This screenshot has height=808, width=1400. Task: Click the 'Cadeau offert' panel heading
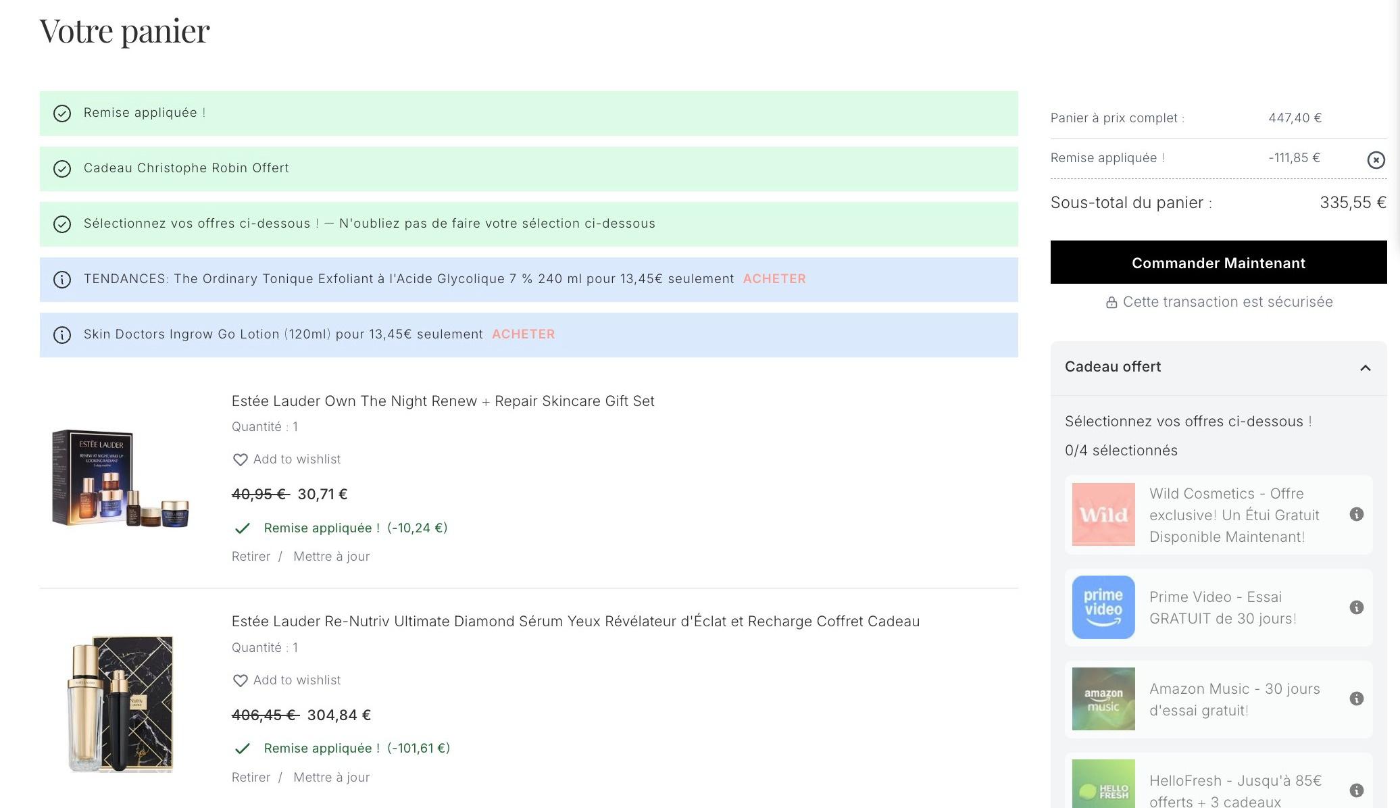click(1113, 367)
